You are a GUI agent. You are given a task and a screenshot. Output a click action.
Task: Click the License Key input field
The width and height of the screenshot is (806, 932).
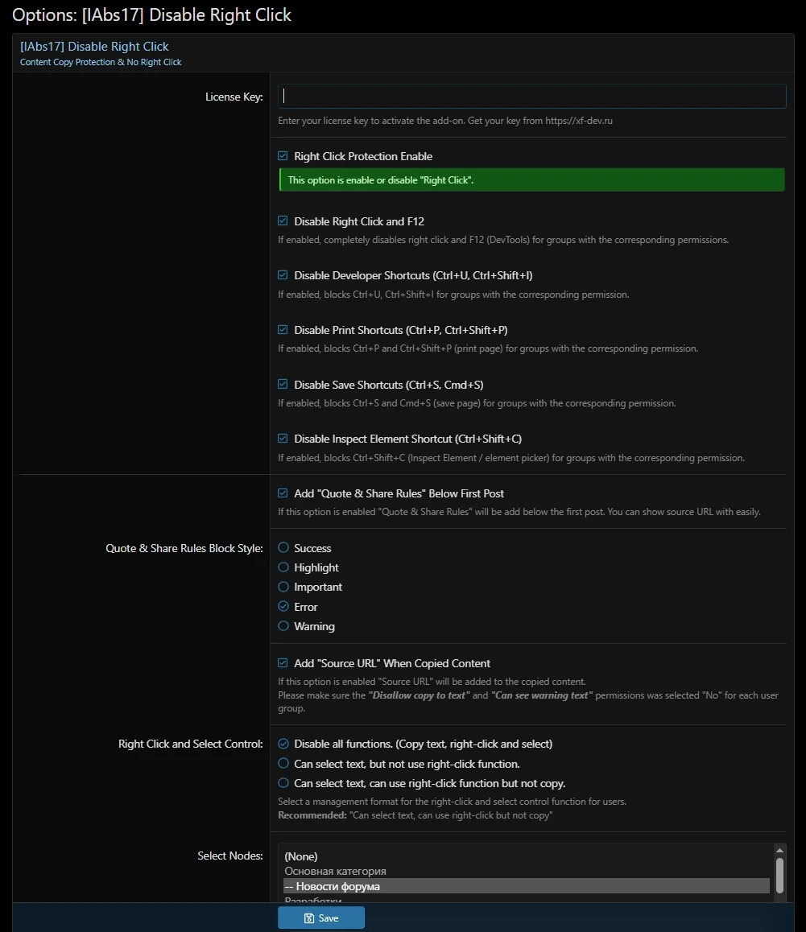(x=531, y=97)
